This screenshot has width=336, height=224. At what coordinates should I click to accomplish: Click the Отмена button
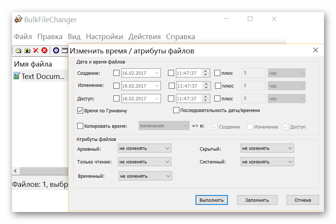point(302,200)
